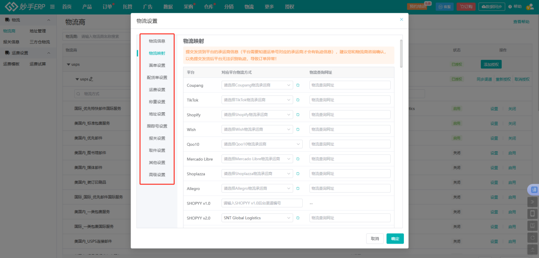Refresh carriers for the TikTok row
Screen dimensions: 539x258
click(298, 100)
